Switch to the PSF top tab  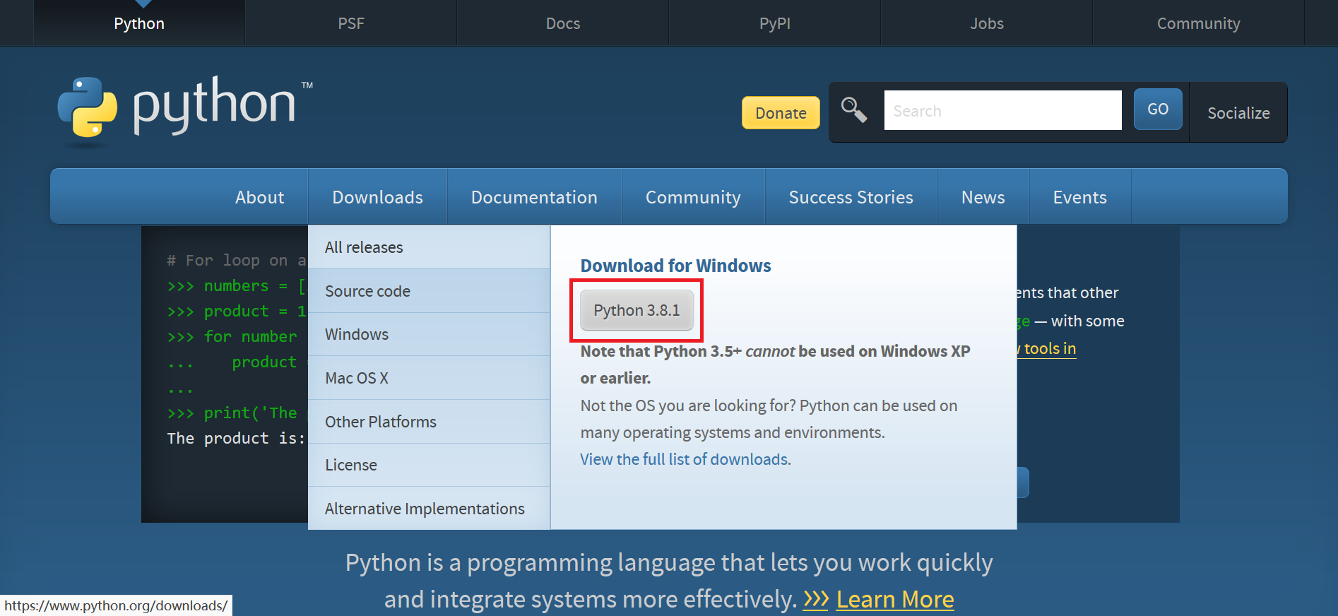coord(350,23)
